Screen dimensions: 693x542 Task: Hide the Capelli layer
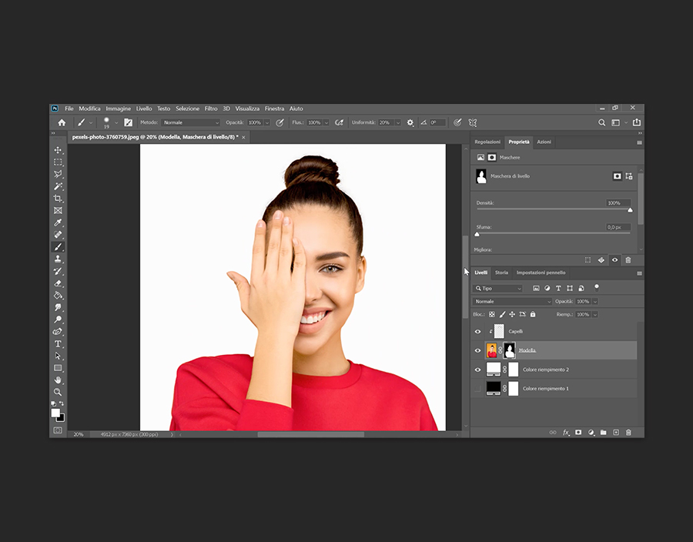tap(477, 331)
